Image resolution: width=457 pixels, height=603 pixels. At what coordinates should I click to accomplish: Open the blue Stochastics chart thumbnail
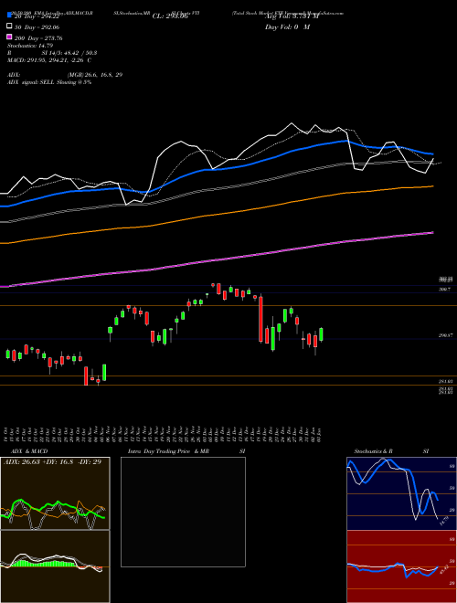click(x=401, y=493)
